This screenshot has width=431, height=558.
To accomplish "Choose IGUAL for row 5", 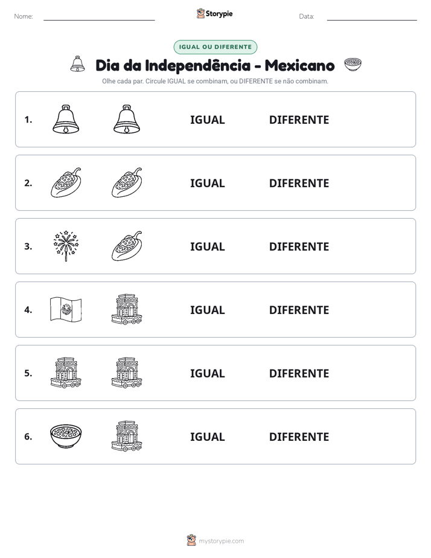I will tap(207, 373).
